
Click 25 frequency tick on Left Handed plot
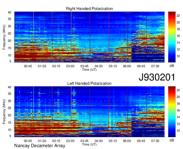tap(9, 108)
